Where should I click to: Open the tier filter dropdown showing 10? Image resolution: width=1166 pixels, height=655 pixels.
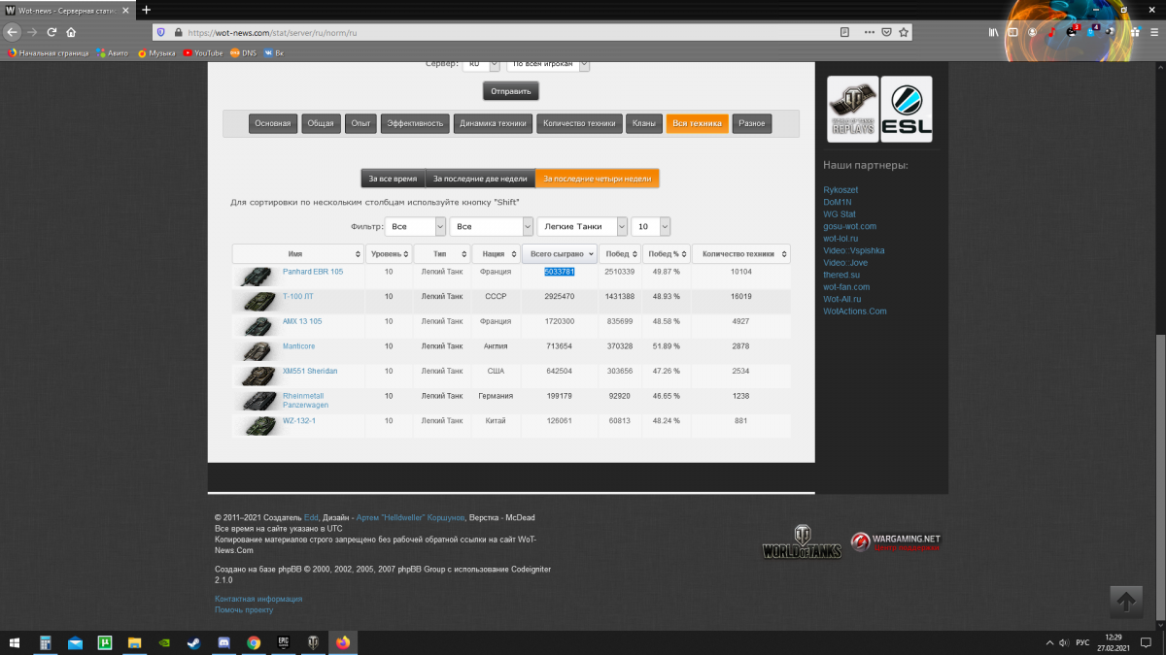click(650, 226)
